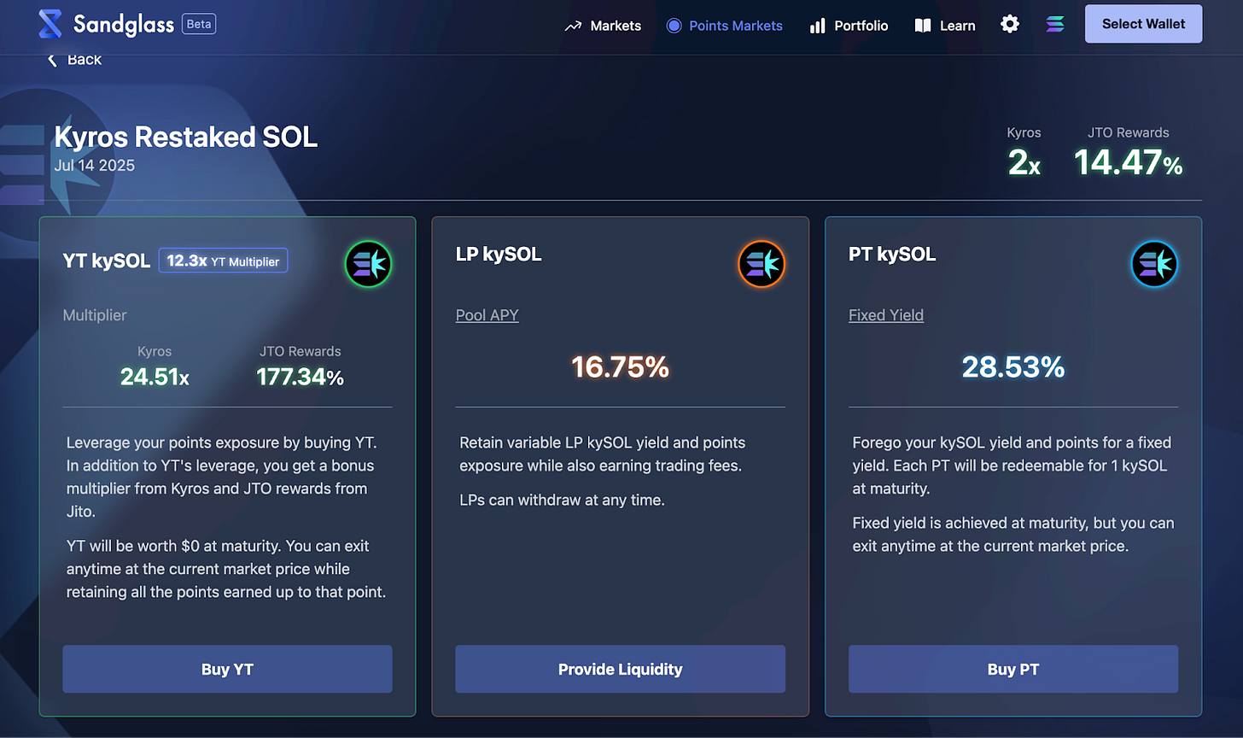The image size is (1243, 738).
Task: Click the Points Markets circle icon
Action: point(674,26)
